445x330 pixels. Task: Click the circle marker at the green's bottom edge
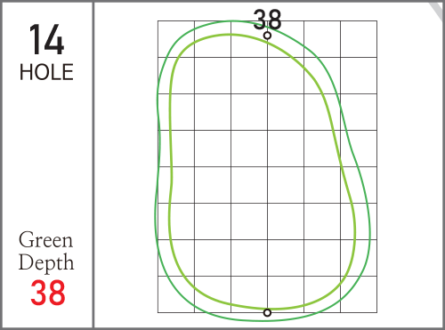pos(267,312)
